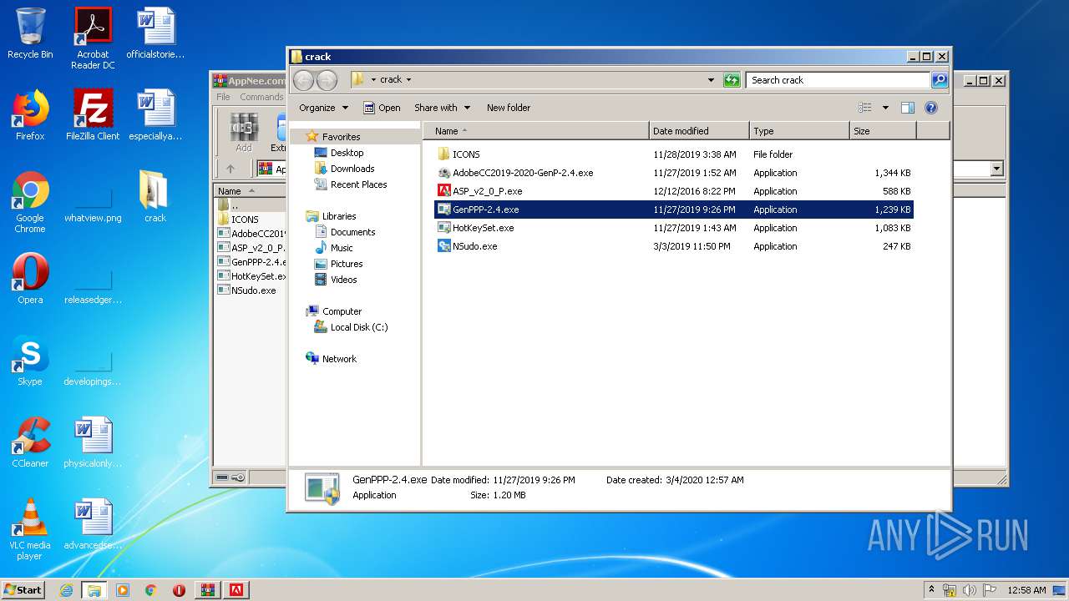Select officialstorie Word document on desktop

click(155, 33)
